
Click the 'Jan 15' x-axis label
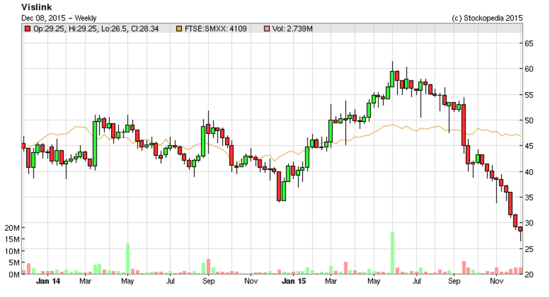tap(293, 281)
